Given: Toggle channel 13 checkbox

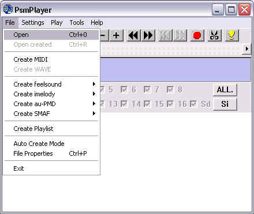Looking at the screenshot, I should click(102, 104).
